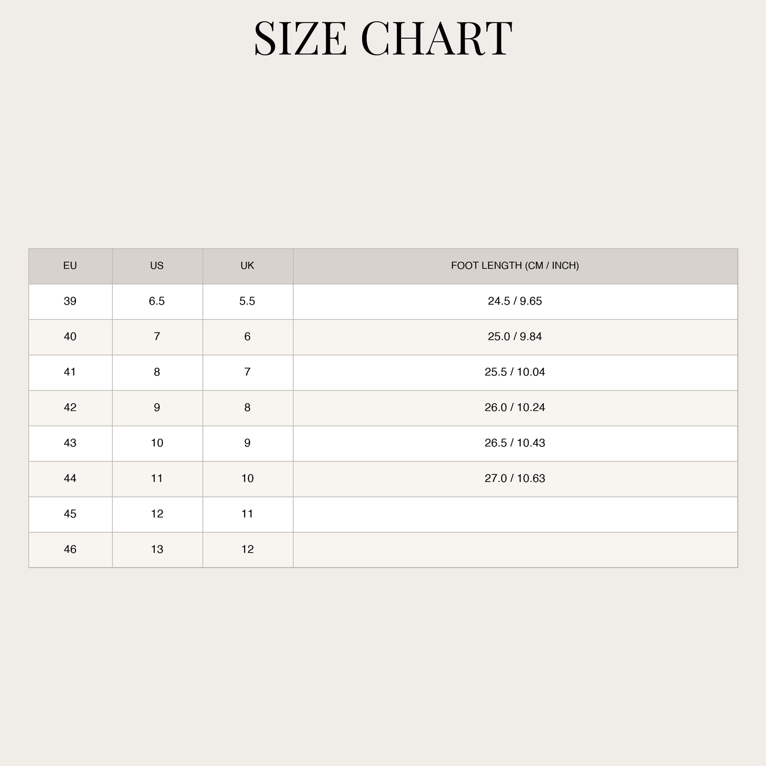Select foot length 27.0 / 10.63
Viewport: 766px width, 766px height.
click(x=515, y=479)
